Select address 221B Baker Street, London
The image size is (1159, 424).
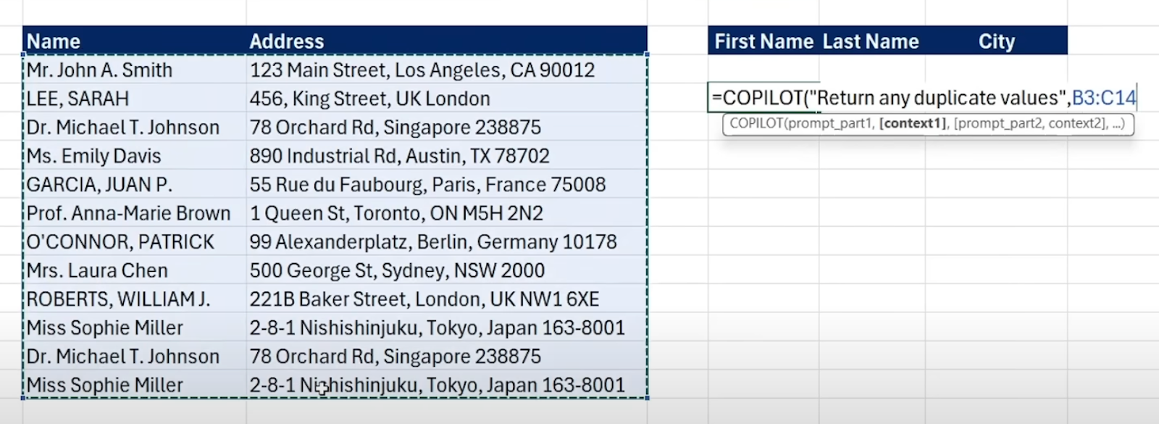click(447, 299)
